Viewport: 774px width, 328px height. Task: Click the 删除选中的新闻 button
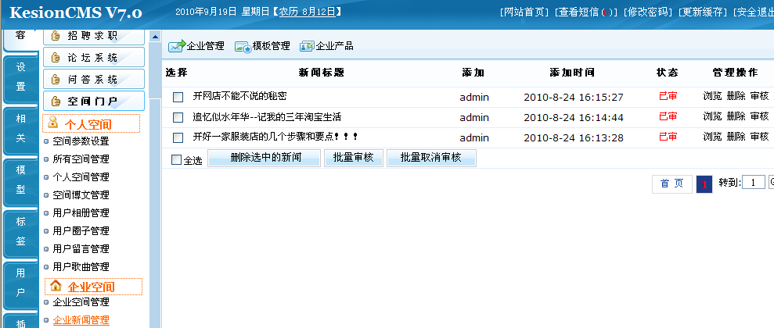pyautogui.click(x=264, y=158)
